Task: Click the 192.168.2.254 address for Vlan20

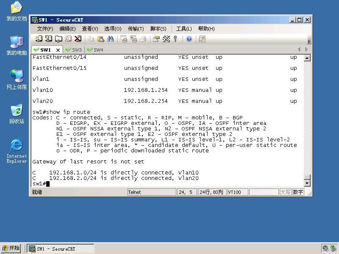Action: click(x=145, y=101)
